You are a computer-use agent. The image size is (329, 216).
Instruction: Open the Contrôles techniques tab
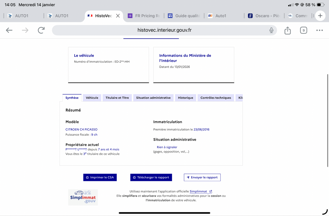pos(215,98)
